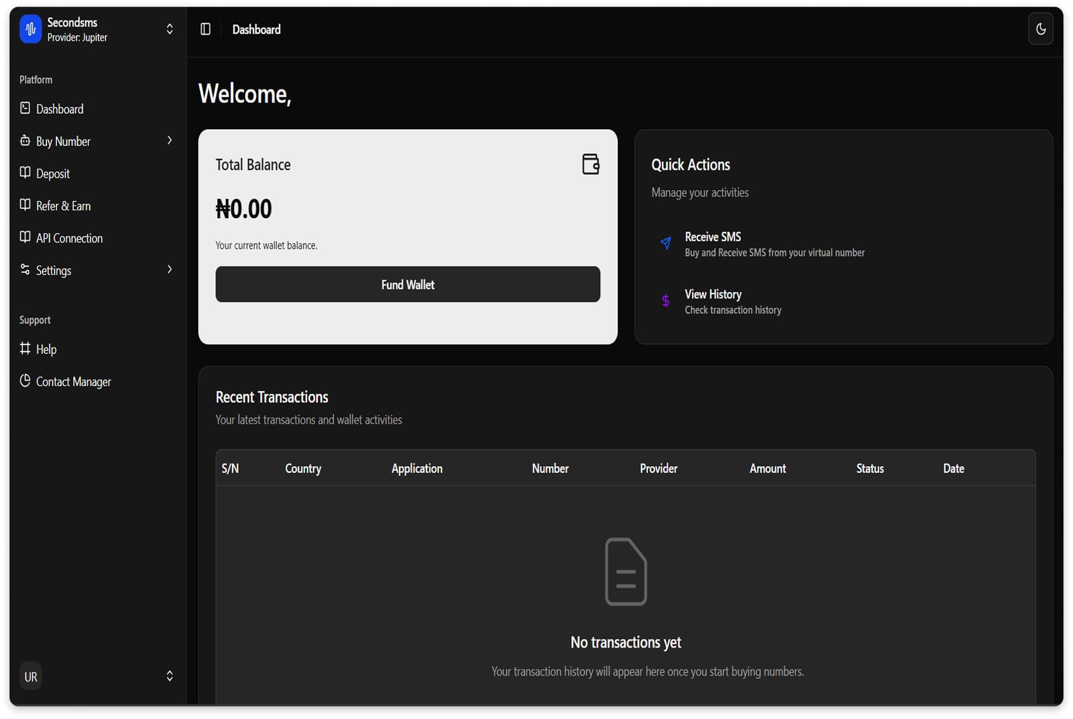This screenshot has width=1073, height=719.
Task: Click the Contact Manager pie icon
Action: 25,381
